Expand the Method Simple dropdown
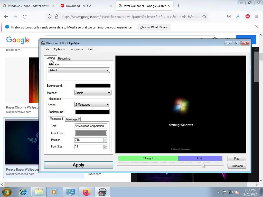Image resolution: width=263 pixels, height=197 pixels. point(93,93)
